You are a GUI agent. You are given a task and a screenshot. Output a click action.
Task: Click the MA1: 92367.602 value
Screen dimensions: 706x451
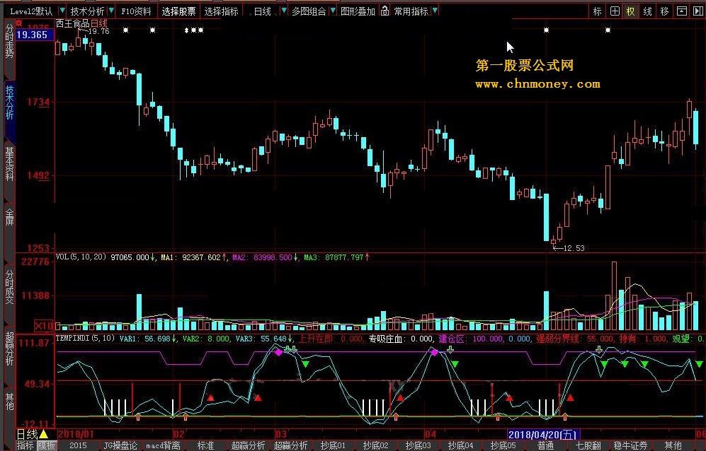click(191, 257)
